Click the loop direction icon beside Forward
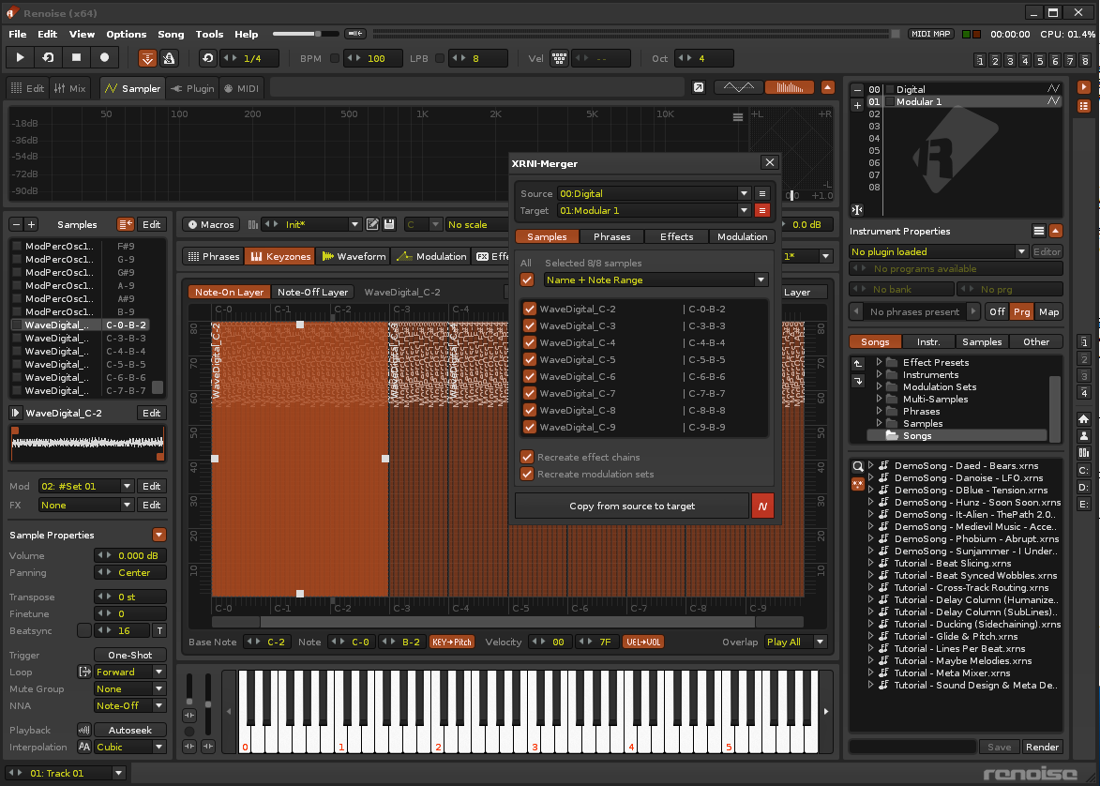Screen dimensions: 1100x786 click(84, 672)
